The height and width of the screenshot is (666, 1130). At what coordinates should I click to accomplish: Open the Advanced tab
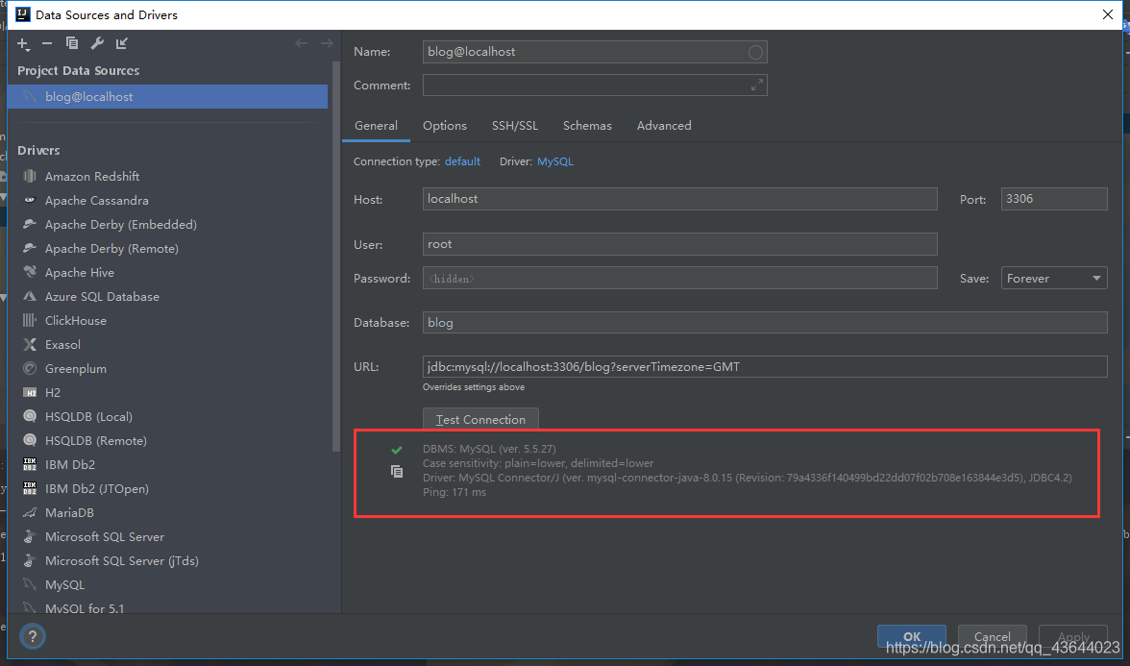664,125
